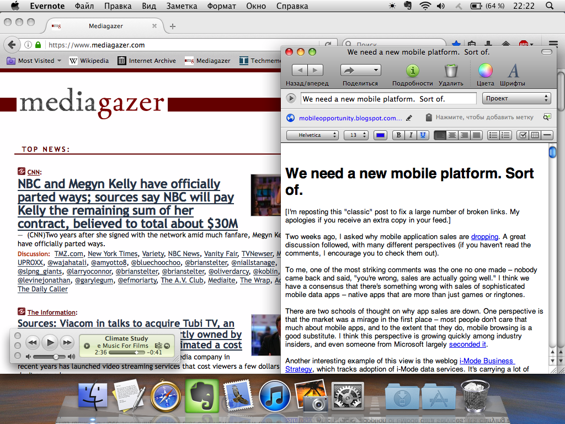Screen dimensions: 565x424
Task: Insert a horizontal rule in the note
Action: pyautogui.click(x=547, y=135)
